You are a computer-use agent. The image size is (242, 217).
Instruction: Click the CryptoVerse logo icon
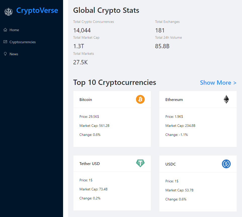coord(9,12)
